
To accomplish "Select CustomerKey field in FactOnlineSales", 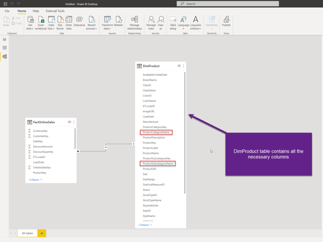I will coord(41,136).
